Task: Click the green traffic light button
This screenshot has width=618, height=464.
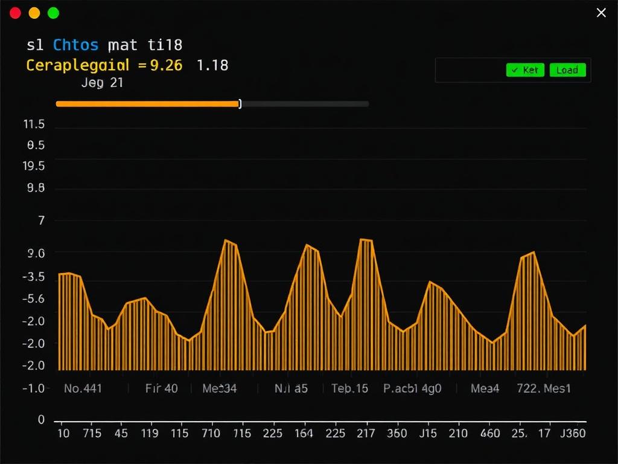Action: [53, 13]
